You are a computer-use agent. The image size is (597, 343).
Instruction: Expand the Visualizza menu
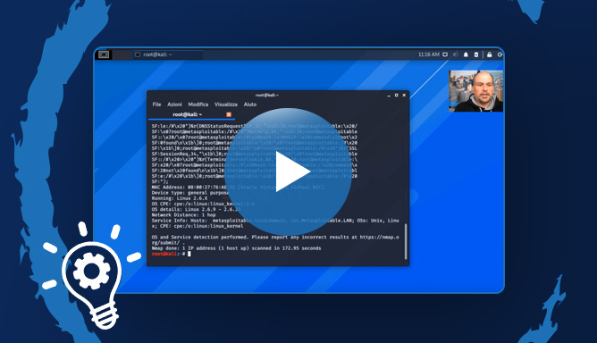226,105
